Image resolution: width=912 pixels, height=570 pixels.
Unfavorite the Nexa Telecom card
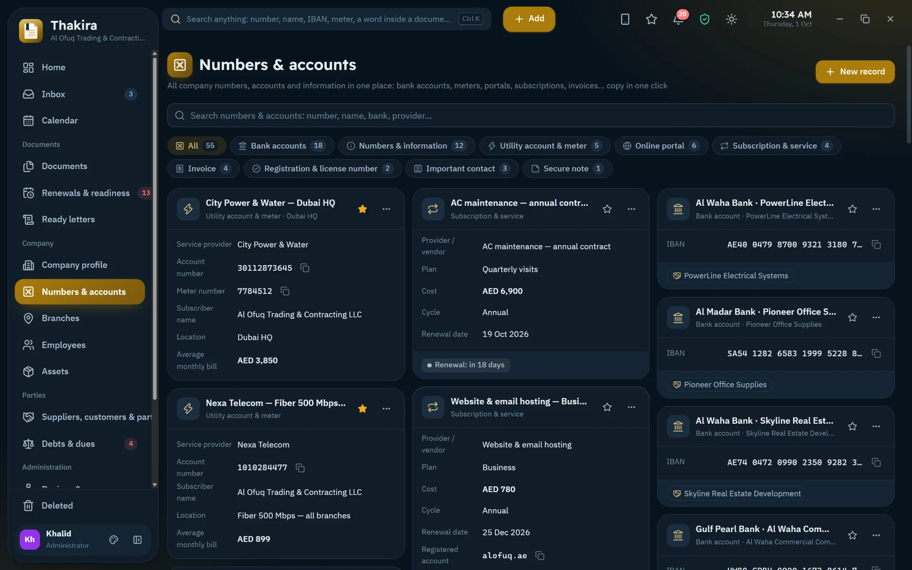point(362,408)
